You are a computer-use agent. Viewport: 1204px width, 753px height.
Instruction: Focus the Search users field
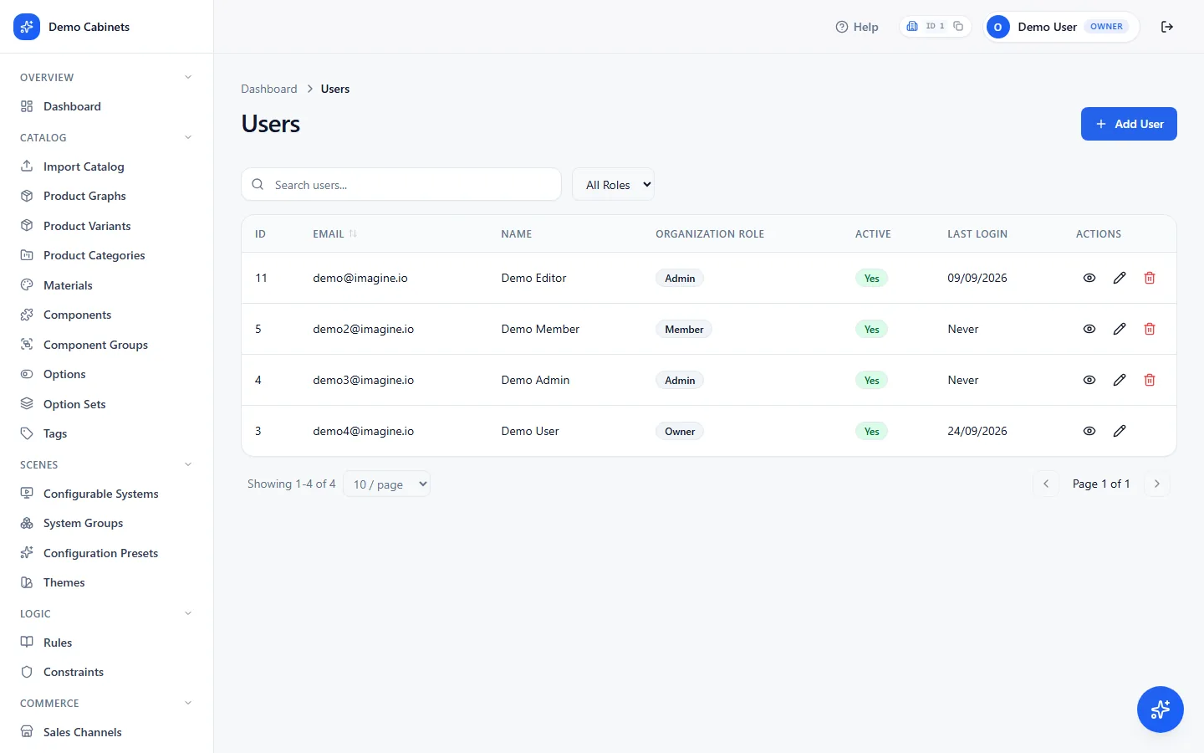[x=401, y=185]
